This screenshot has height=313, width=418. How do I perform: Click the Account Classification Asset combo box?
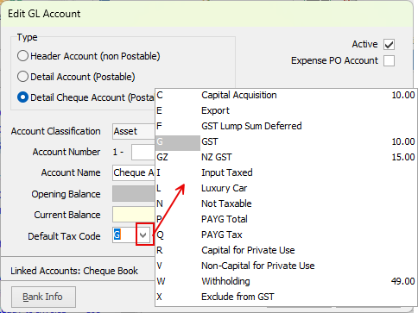coord(134,131)
